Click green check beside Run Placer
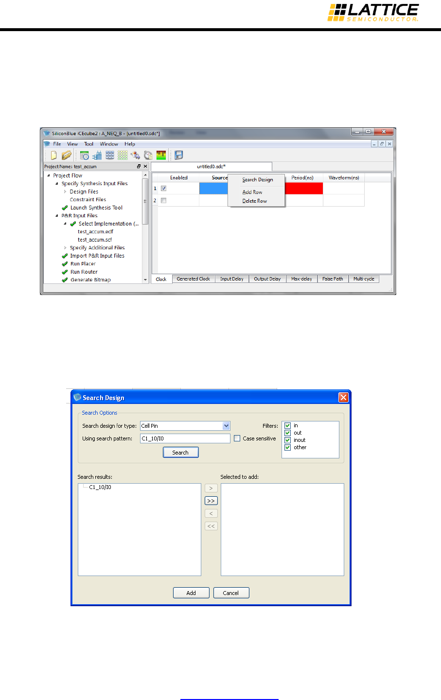 [x=65, y=264]
